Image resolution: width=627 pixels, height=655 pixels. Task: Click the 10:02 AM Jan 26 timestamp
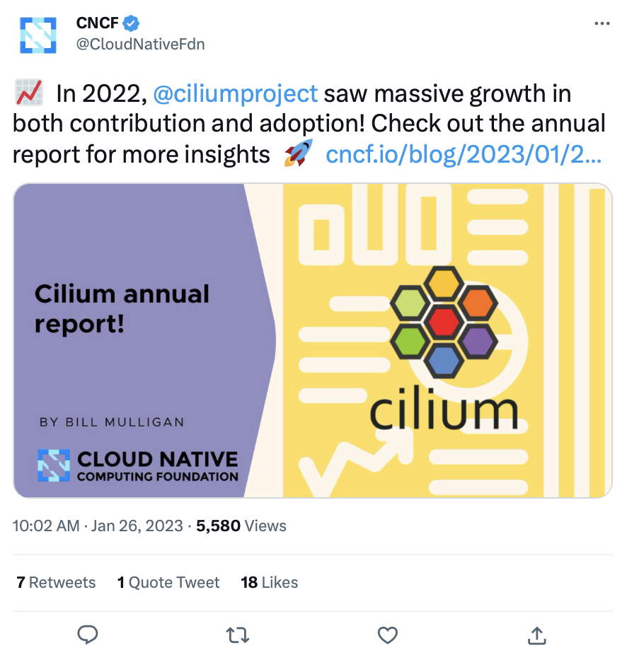click(x=98, y=526)
